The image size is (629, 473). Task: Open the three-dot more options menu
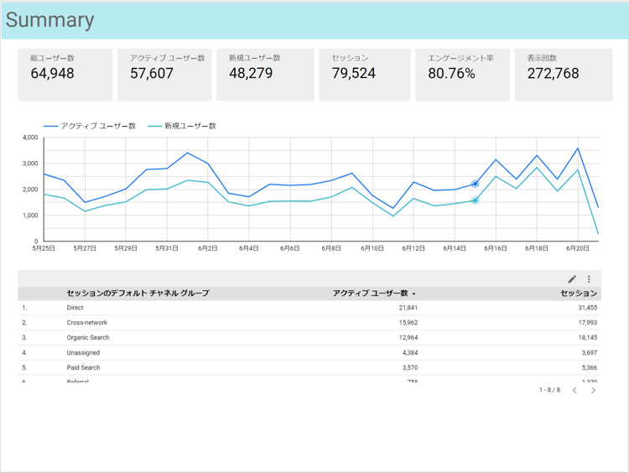click(589, 279)
